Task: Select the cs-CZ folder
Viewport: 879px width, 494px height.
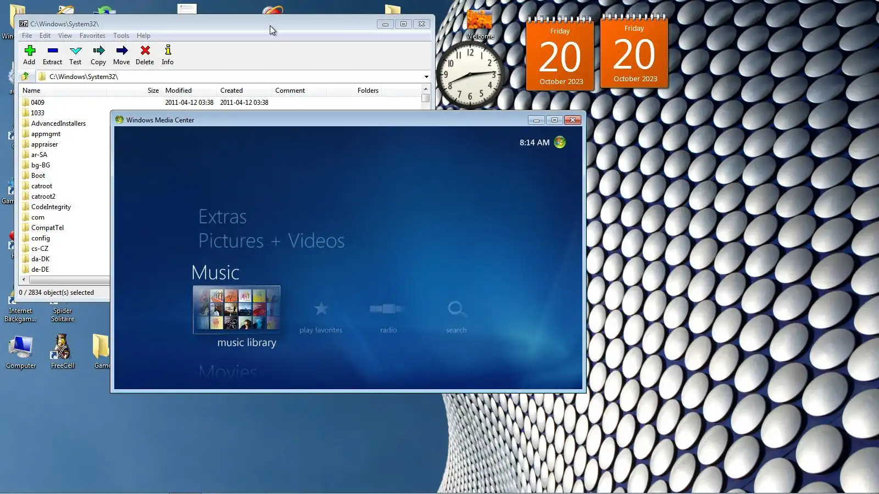Action: point(40,249)
